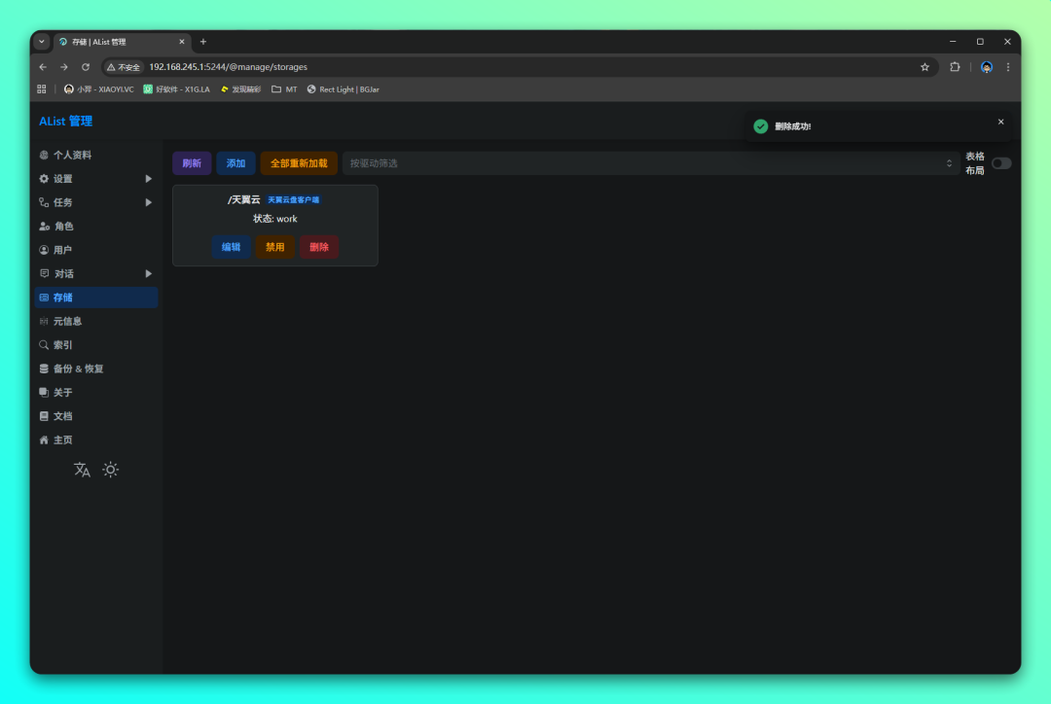Open Chrome profile avatar icon

pos(986,67)
